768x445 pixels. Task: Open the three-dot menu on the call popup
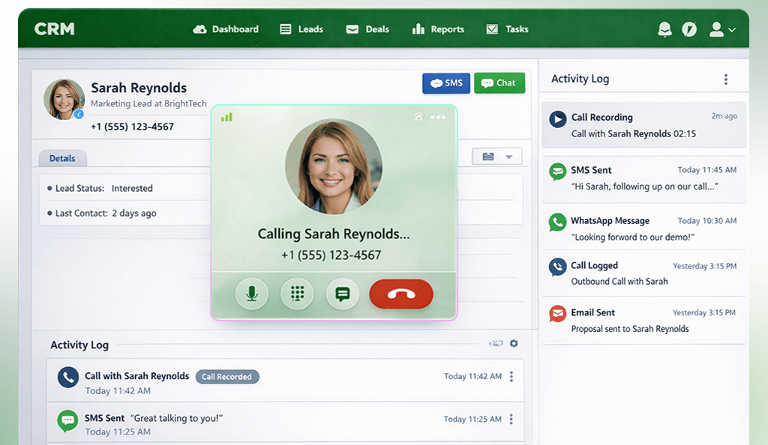coord(439,118)
